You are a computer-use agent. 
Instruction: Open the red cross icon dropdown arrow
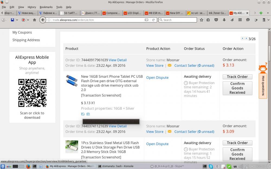28,20
